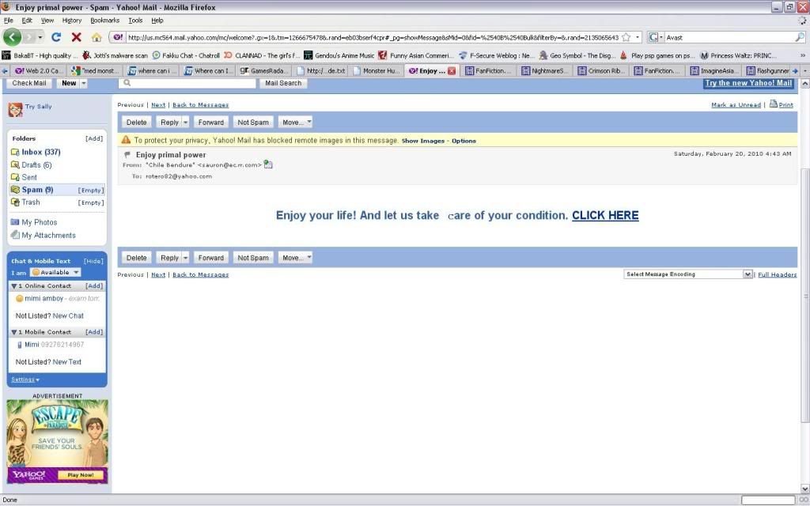Open the Sent folder icon
The width and height of the screenshot is (810, 506).
pyautogui.click(x=15, y=177)
